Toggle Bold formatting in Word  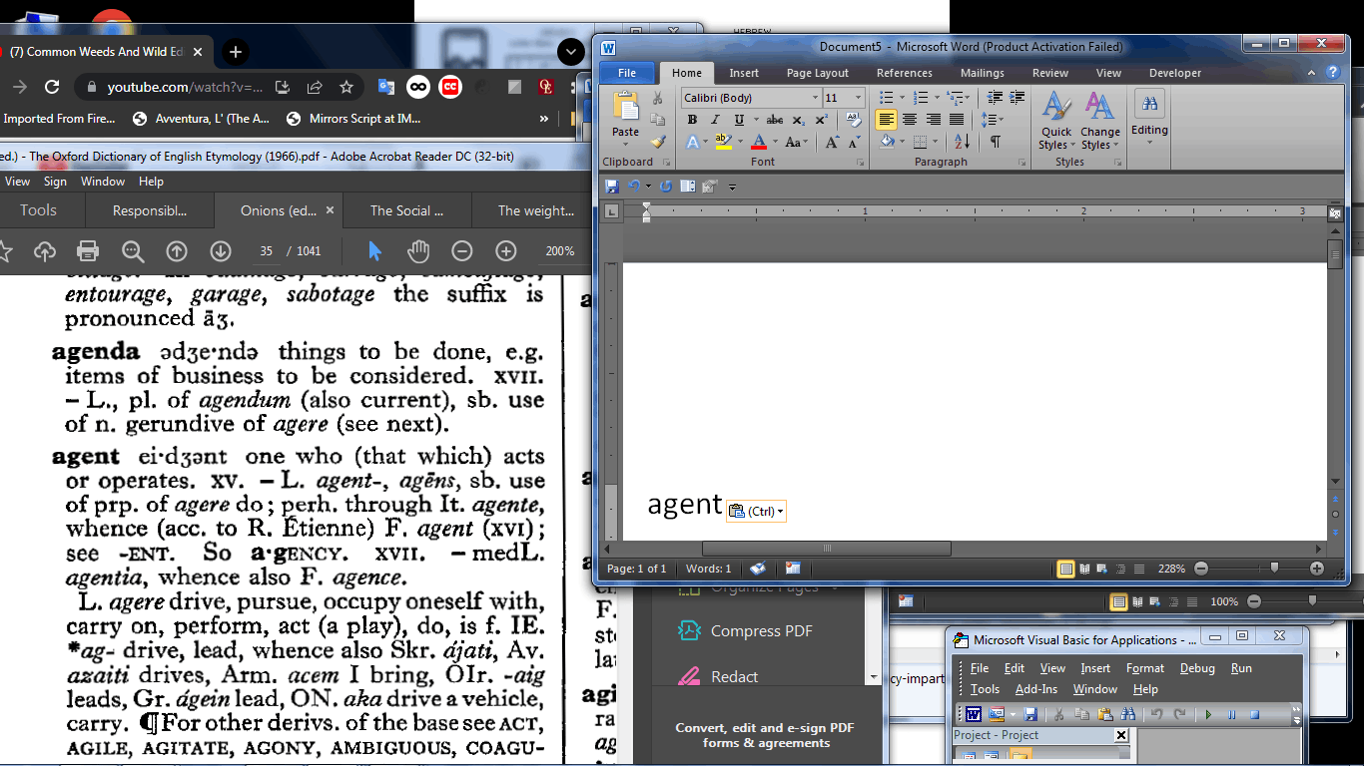coord(692,120)
